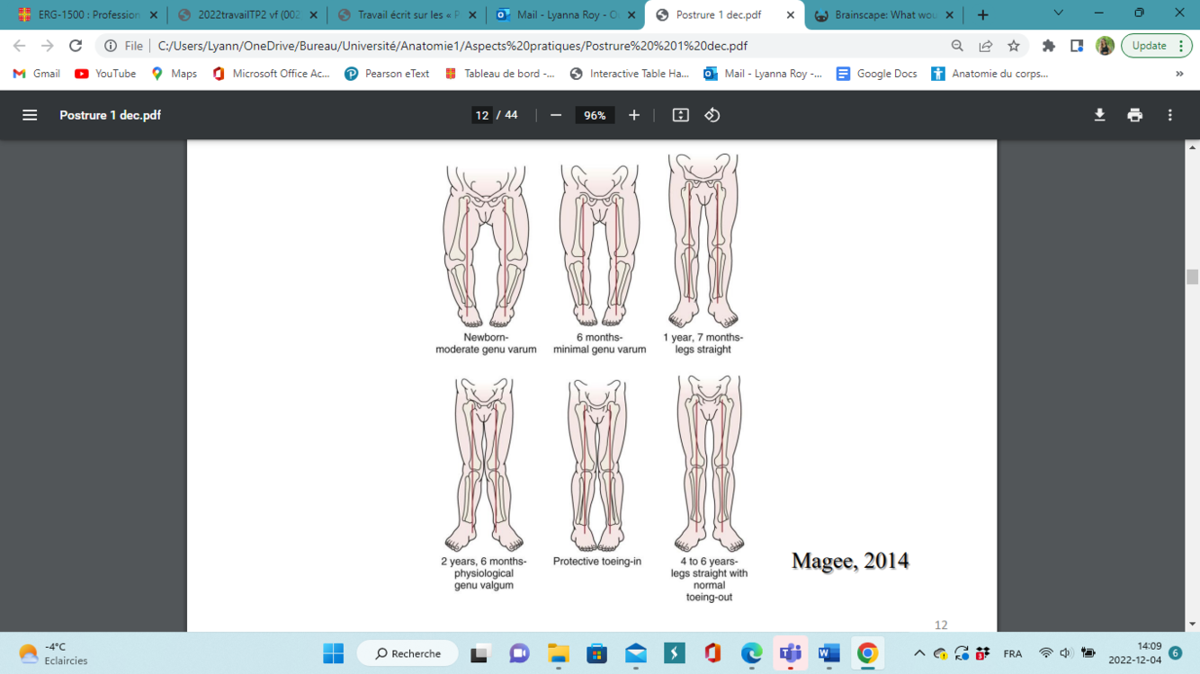Share this page icon in address bar
This screenshot has width=1200, height=674.
click(986, 46)
